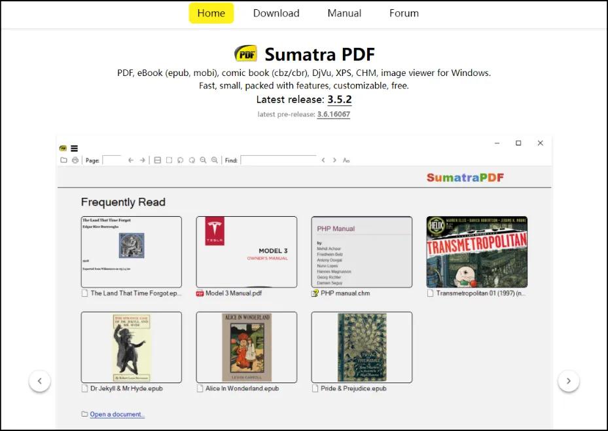Click the 3.5.2 latest release link
The height and width of the screenshot is (431, 608).
point(340,100)
